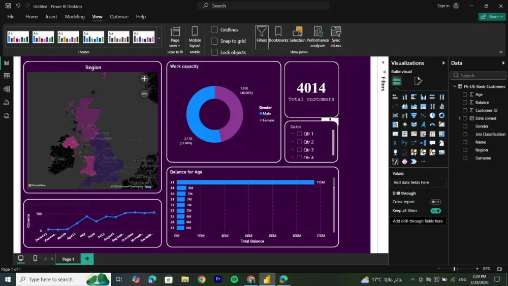Collapse the ribbon
This screenshot has width=508, height=286.
click(x=501, y=52)
